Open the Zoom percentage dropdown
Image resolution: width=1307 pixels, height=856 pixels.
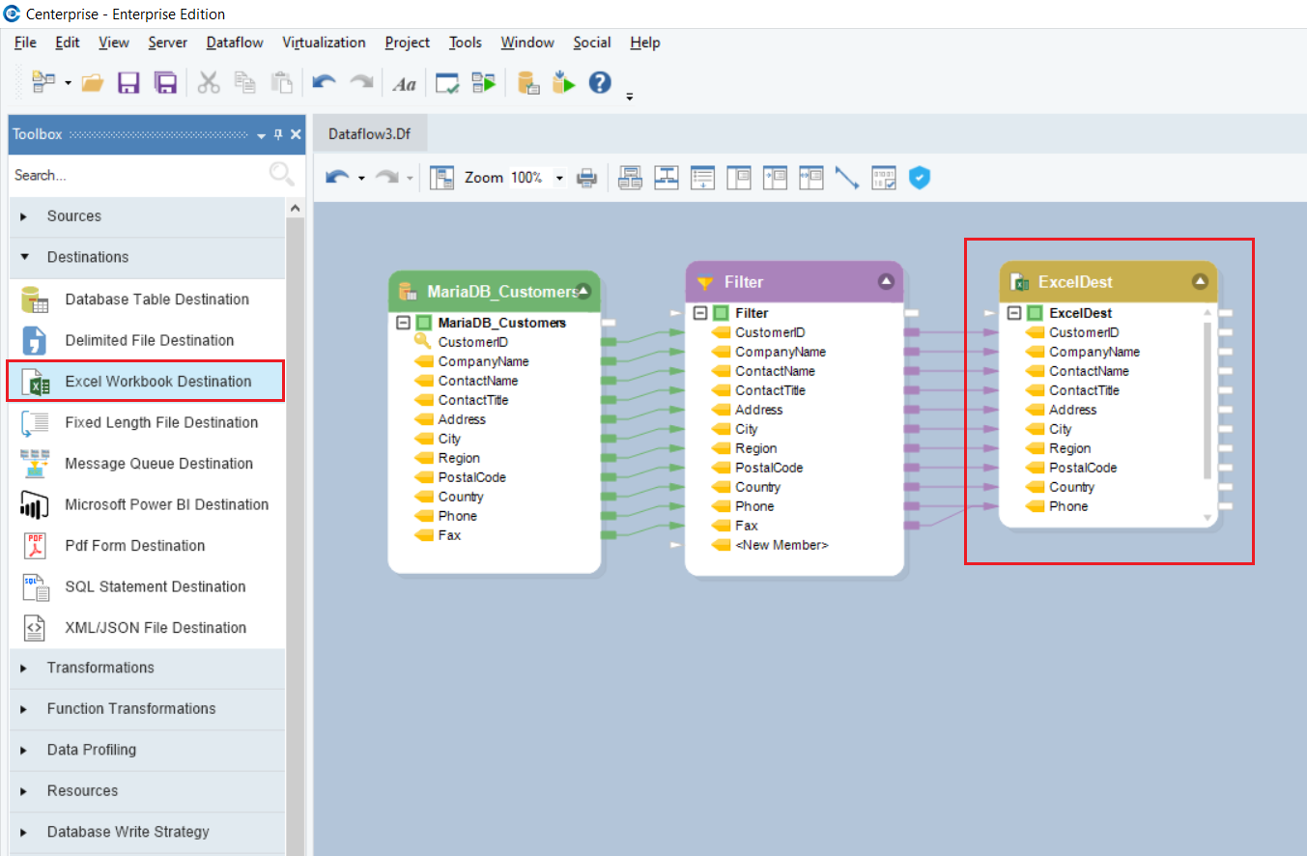pos(558,178)
